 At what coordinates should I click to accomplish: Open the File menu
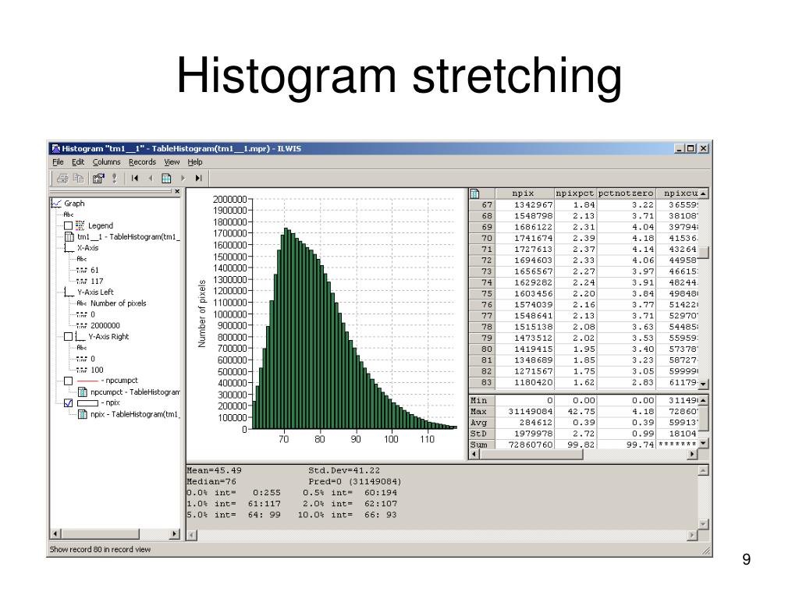point(58,162)
